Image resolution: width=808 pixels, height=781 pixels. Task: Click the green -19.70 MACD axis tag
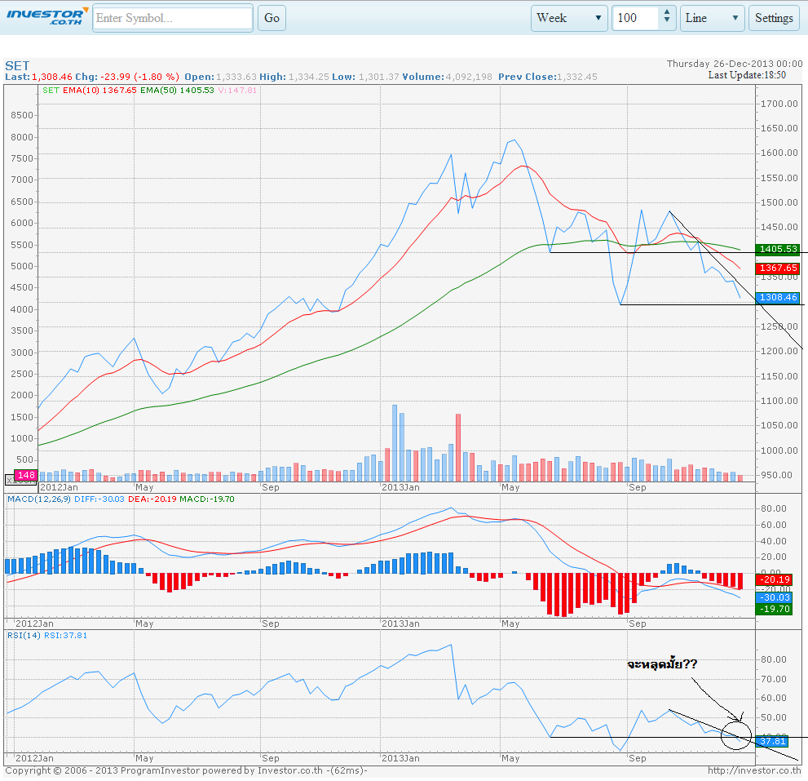(775, 609)
